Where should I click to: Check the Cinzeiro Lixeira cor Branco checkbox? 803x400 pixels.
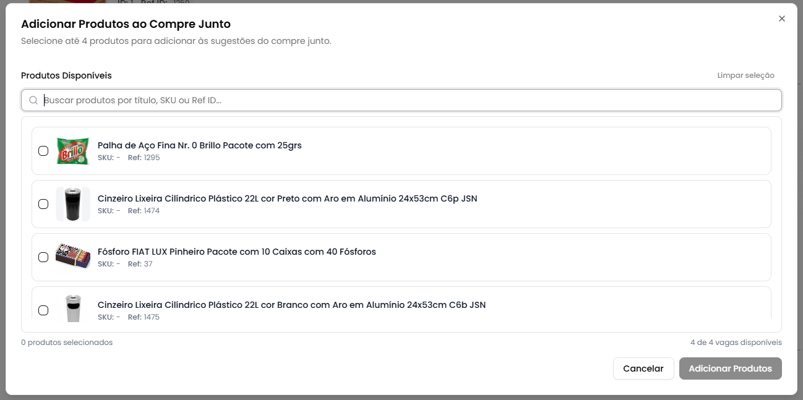click(x=43, y=310)
